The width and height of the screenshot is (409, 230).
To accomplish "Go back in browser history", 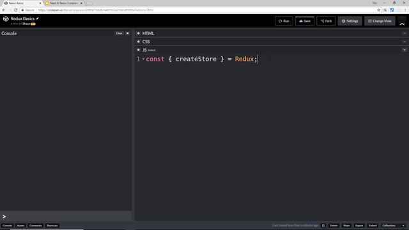I will click(4, 10).
